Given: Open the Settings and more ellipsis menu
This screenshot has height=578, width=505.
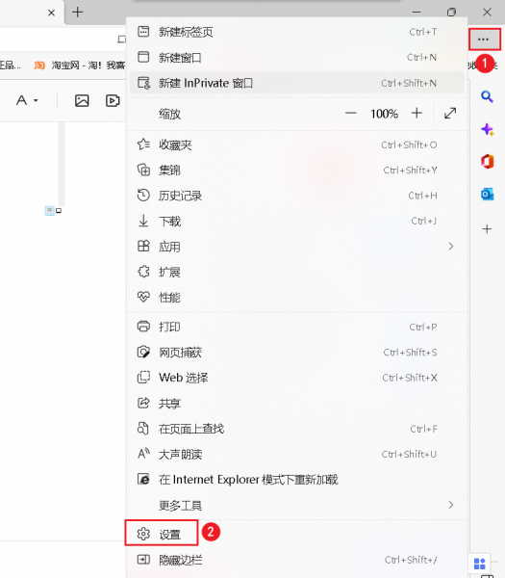Looking at the screenshot, I should (484, 39).
